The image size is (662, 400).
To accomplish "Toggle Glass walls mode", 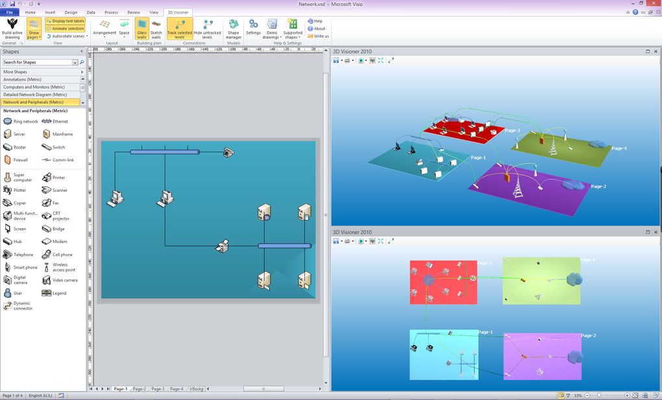I will tap(142, 29).
